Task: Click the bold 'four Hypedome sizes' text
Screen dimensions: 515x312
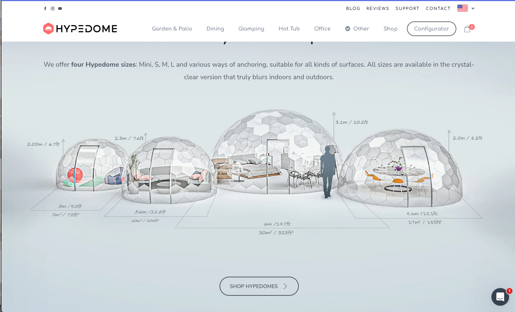Action: tap(103, 64)
